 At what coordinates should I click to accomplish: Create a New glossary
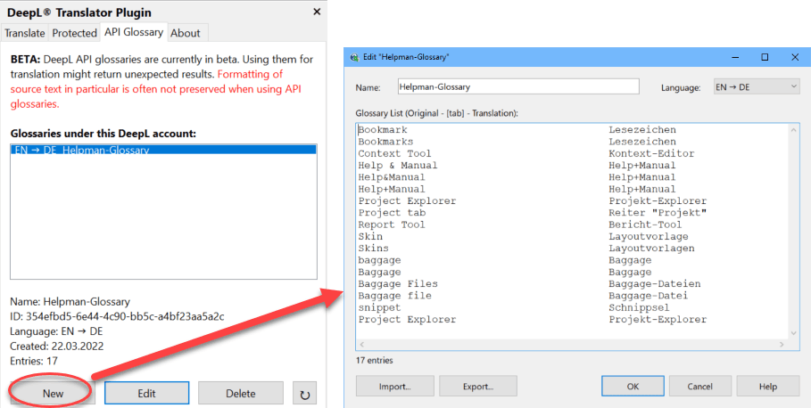point(53,394)
